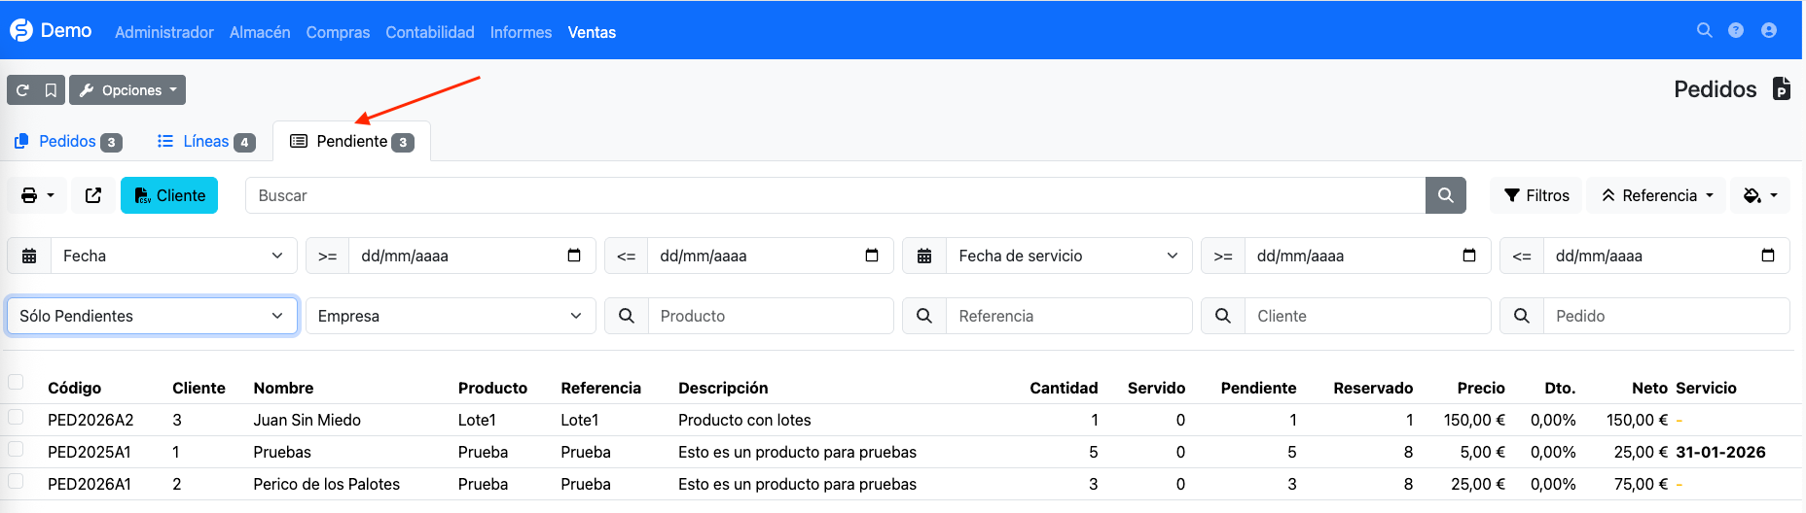
Task: Click the bookmark icon button
Action: click(51, 90)
